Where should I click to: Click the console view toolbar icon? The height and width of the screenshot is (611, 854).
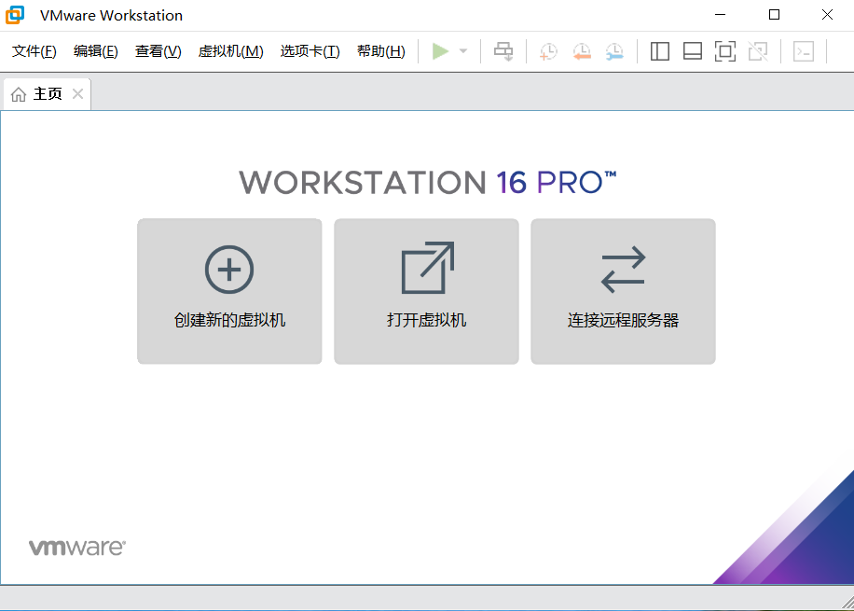tap(804, 51)
